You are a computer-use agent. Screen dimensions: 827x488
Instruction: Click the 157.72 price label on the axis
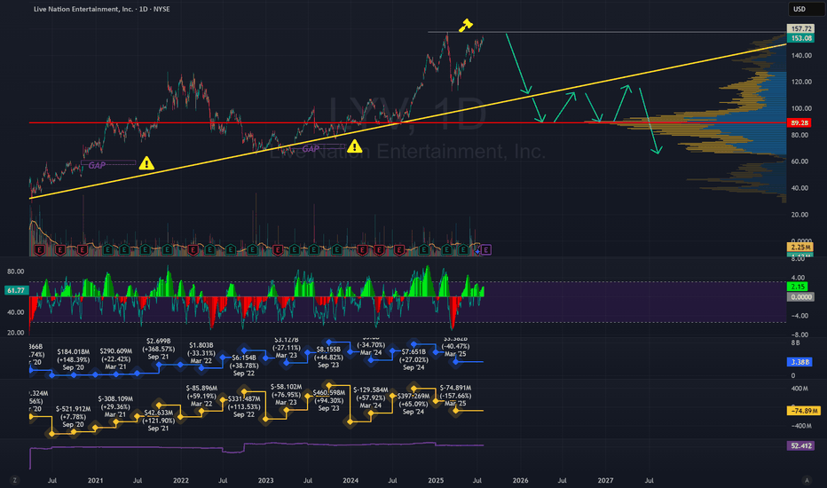click(800, 28)
